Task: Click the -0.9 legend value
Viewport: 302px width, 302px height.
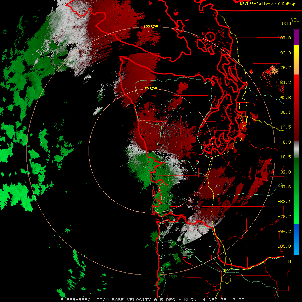Action: pyautogui.click(x=286, y=142)
